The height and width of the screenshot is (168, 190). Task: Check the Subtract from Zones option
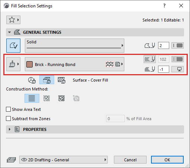pos(8,119)
